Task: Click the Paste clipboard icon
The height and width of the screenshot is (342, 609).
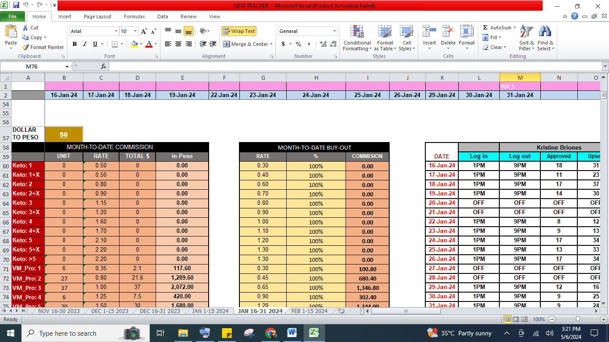Action: point(11,32)
